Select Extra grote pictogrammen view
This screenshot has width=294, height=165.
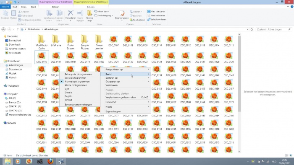[78, 74]
